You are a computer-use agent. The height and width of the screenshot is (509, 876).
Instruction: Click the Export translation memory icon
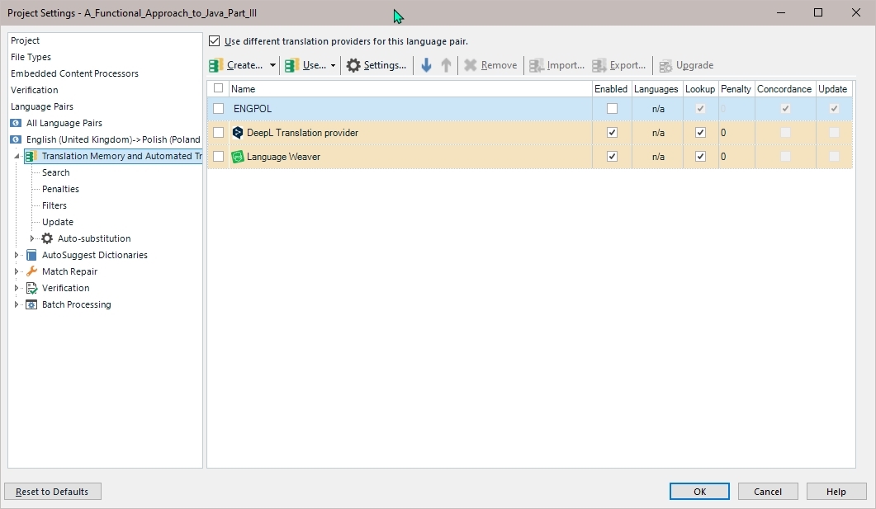(x=599, y=65)
